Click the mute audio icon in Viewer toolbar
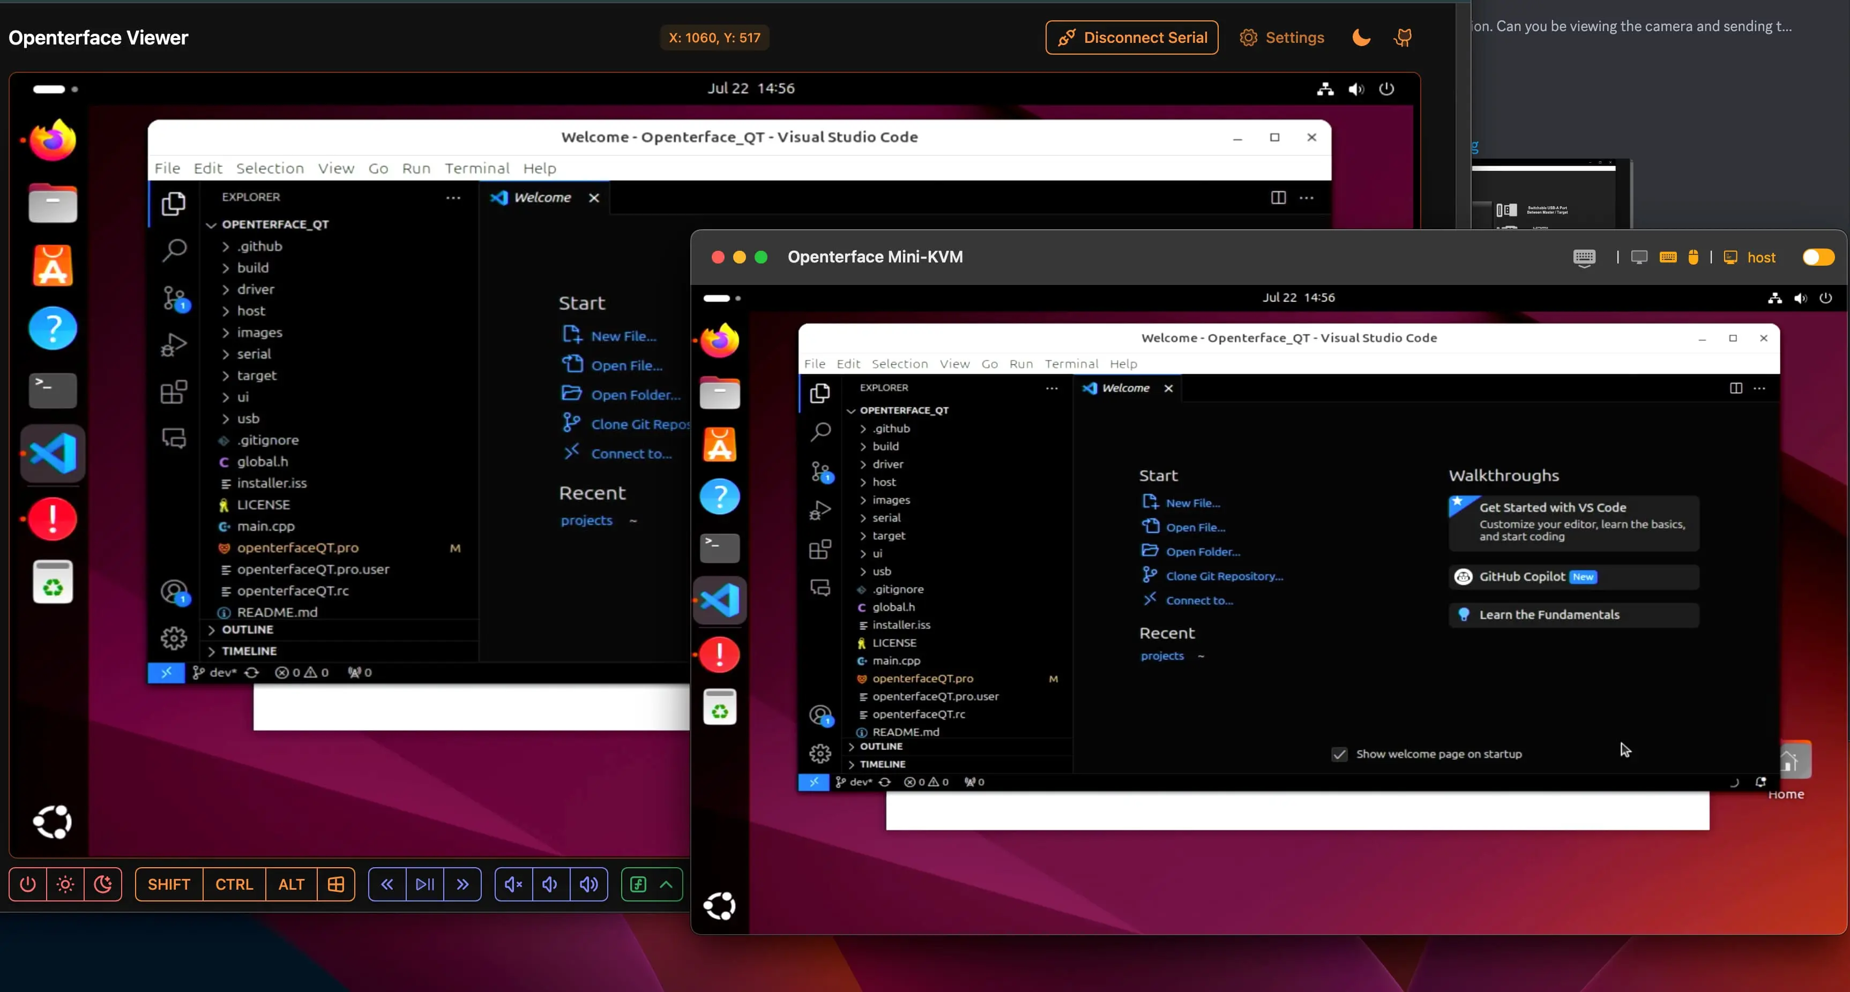 coord(513,884)
